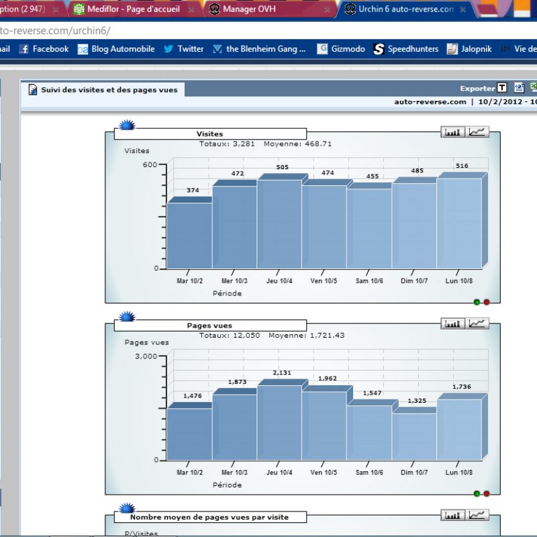The height and width of the screenshot is (537, 537).
Task: Open Speedhunters bookmark in bookmarks bar
Action: click(406, 49)
